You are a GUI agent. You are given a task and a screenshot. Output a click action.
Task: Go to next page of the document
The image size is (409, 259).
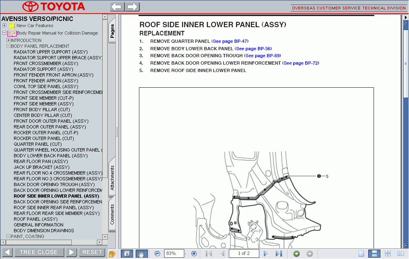tap(266, 254)
